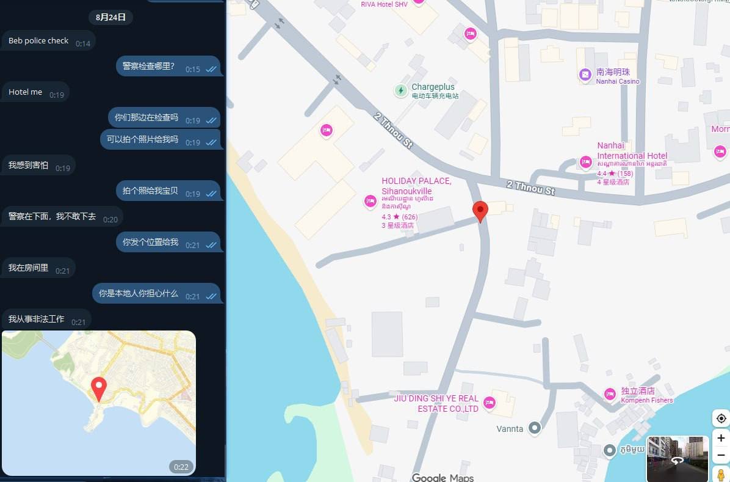Click the hotel pin west of 2 Thnou St
Image resolution: width=730 pixels, height=482 pixels.
point(327,130)
